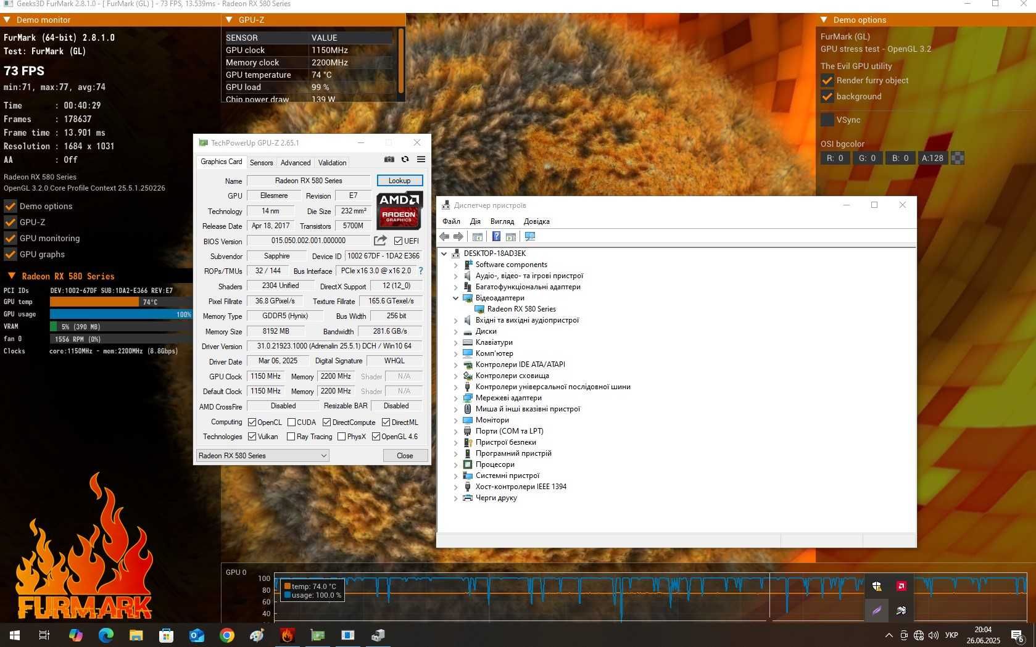1036x647 pixels.
Task: Click the AMD Radeon Graphics logo
Action: (x=399, y=210)
